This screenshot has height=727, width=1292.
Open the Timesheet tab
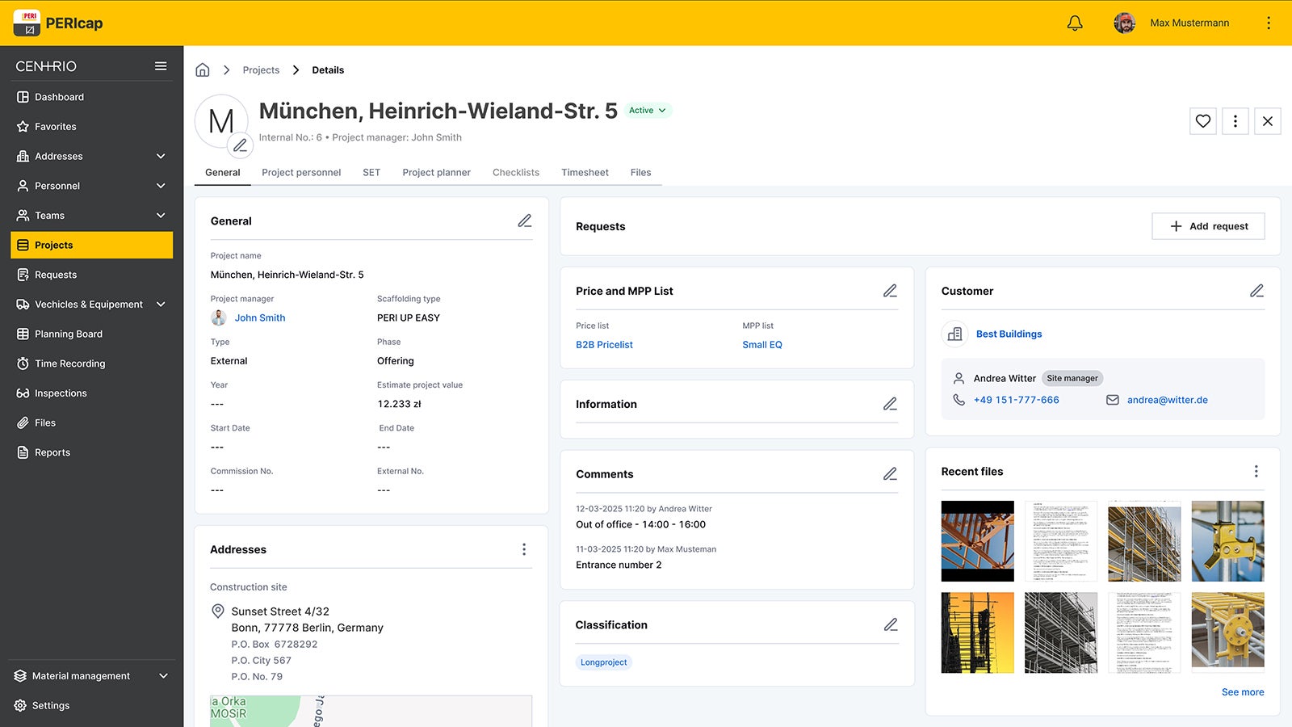point(585,172)
